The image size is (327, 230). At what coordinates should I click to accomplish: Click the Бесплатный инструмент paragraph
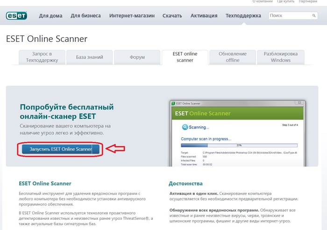[x=82, y=199]
